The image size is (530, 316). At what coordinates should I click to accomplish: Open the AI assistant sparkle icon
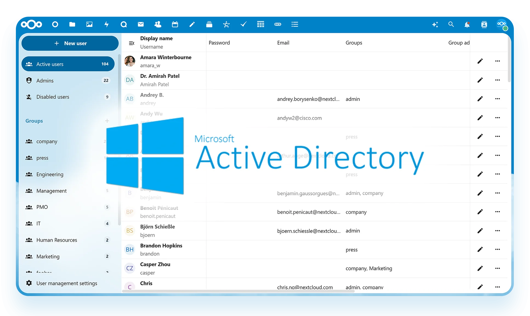(x=435, y=25)
